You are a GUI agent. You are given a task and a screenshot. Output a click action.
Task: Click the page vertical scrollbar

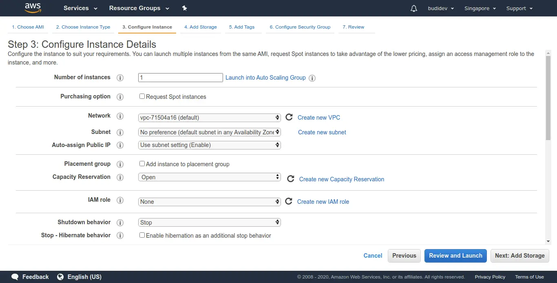tap(548, 98)
